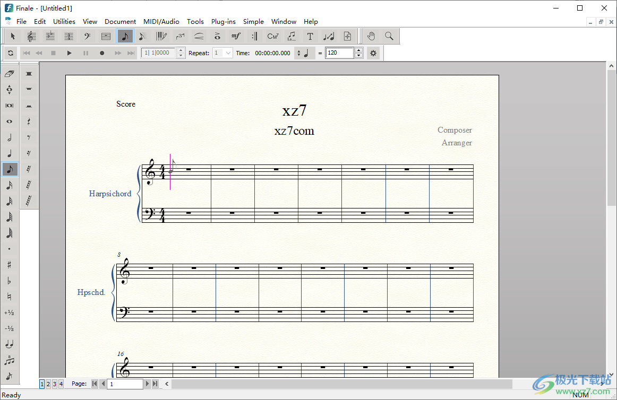Switch to page layer 2
Image resolution: width=617 pixels, height=400 pixels.
point(48,384)
